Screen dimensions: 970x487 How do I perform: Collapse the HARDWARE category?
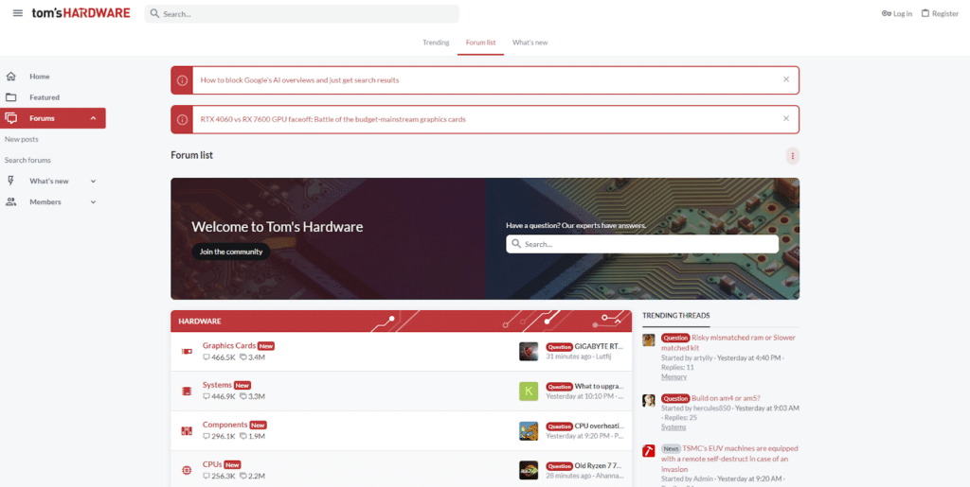[x=620, y=321]
